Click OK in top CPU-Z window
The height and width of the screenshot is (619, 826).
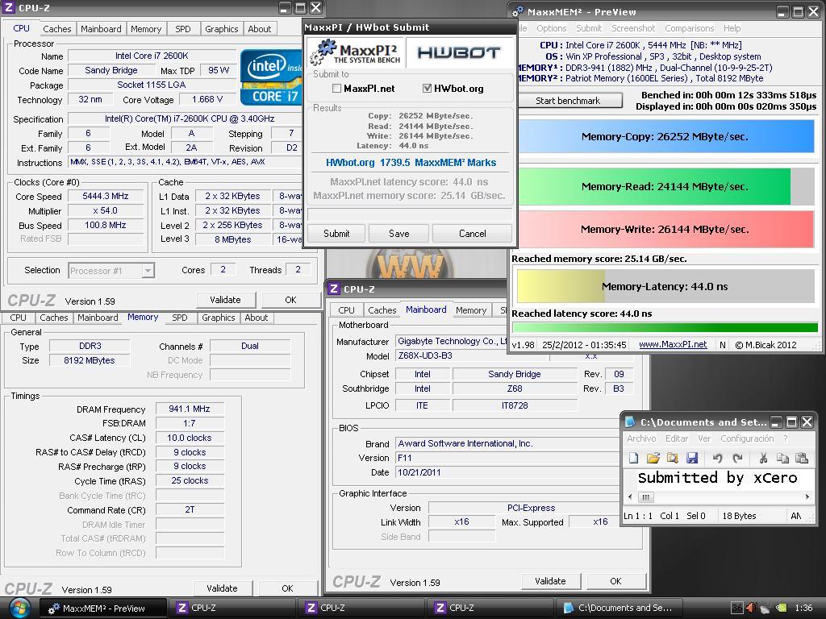290,300
